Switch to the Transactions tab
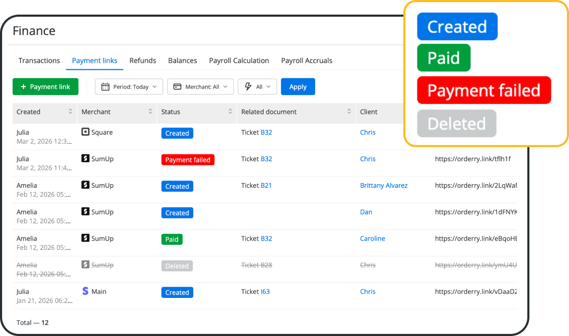569x336 pixels. click(39, 61)
